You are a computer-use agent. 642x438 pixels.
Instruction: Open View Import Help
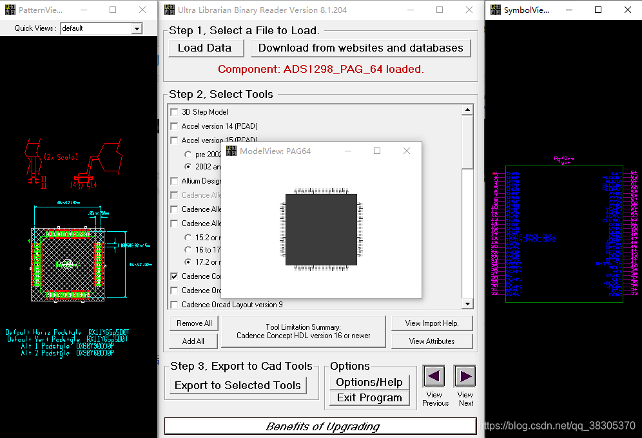tap(432, 323)
